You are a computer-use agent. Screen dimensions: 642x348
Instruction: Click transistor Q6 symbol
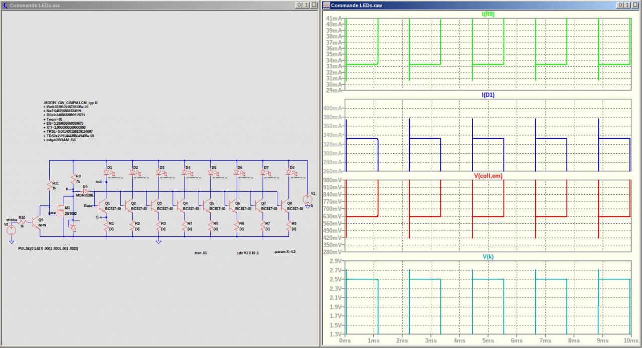coord(234,205)
